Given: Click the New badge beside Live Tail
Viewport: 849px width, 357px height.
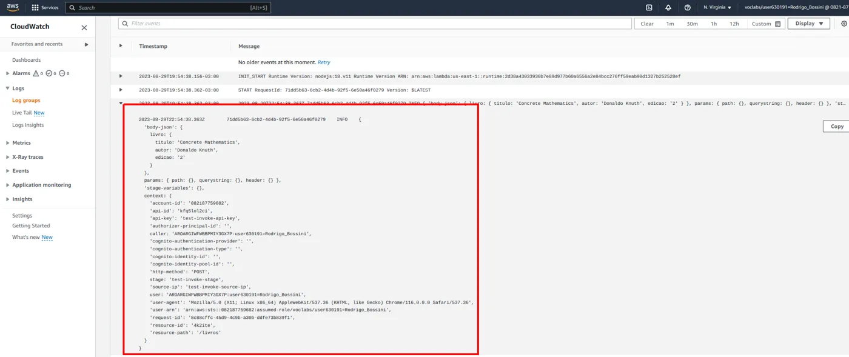Looking at the screenshot, I should tap(39, 113).
